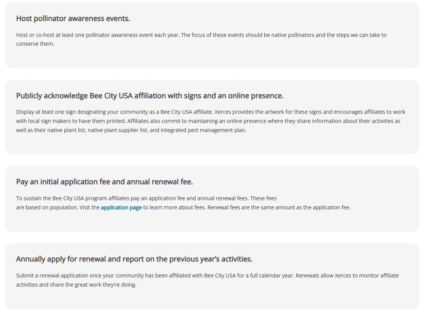Click the 'native plant supplier list' phrase

[x=118, y=130]
